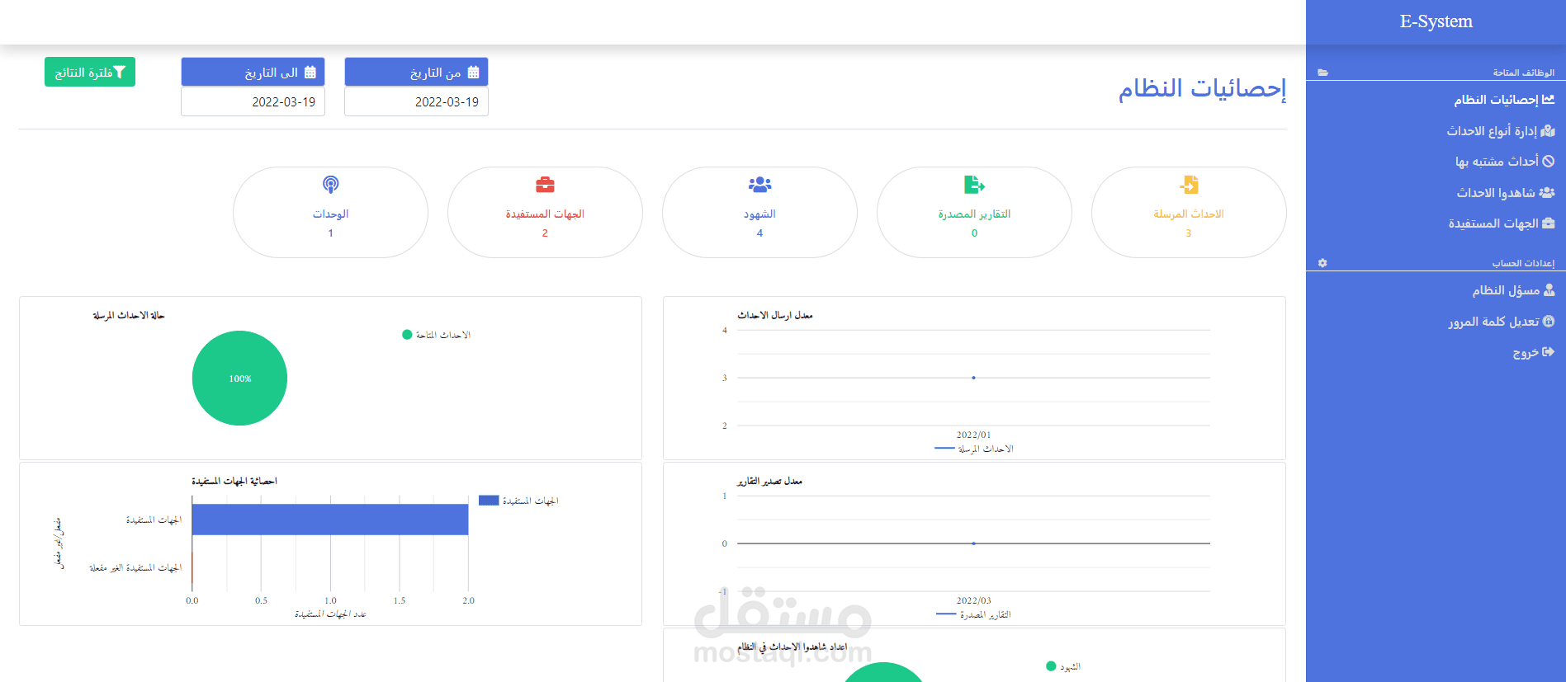This screenshot has width=1566, height=682.
Task: Click the احصائية الجهات المستفيدة chart title
Action: [234, 481]
